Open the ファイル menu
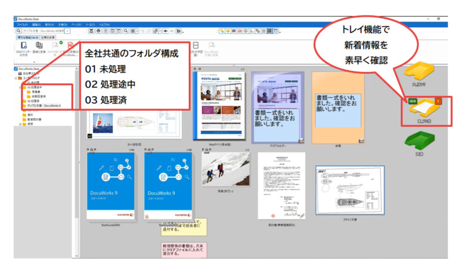Viewport: 462px width, 273px height. coord(23,25)
